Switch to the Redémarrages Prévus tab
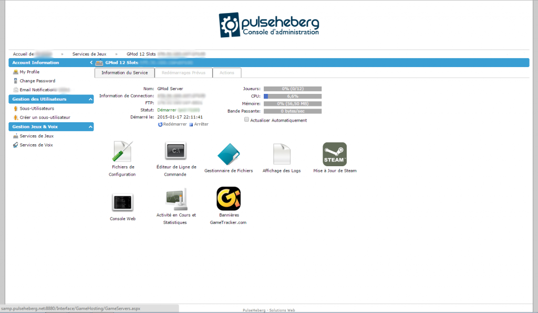The width and height of the screenshot is (538, 313). [183, 73]
